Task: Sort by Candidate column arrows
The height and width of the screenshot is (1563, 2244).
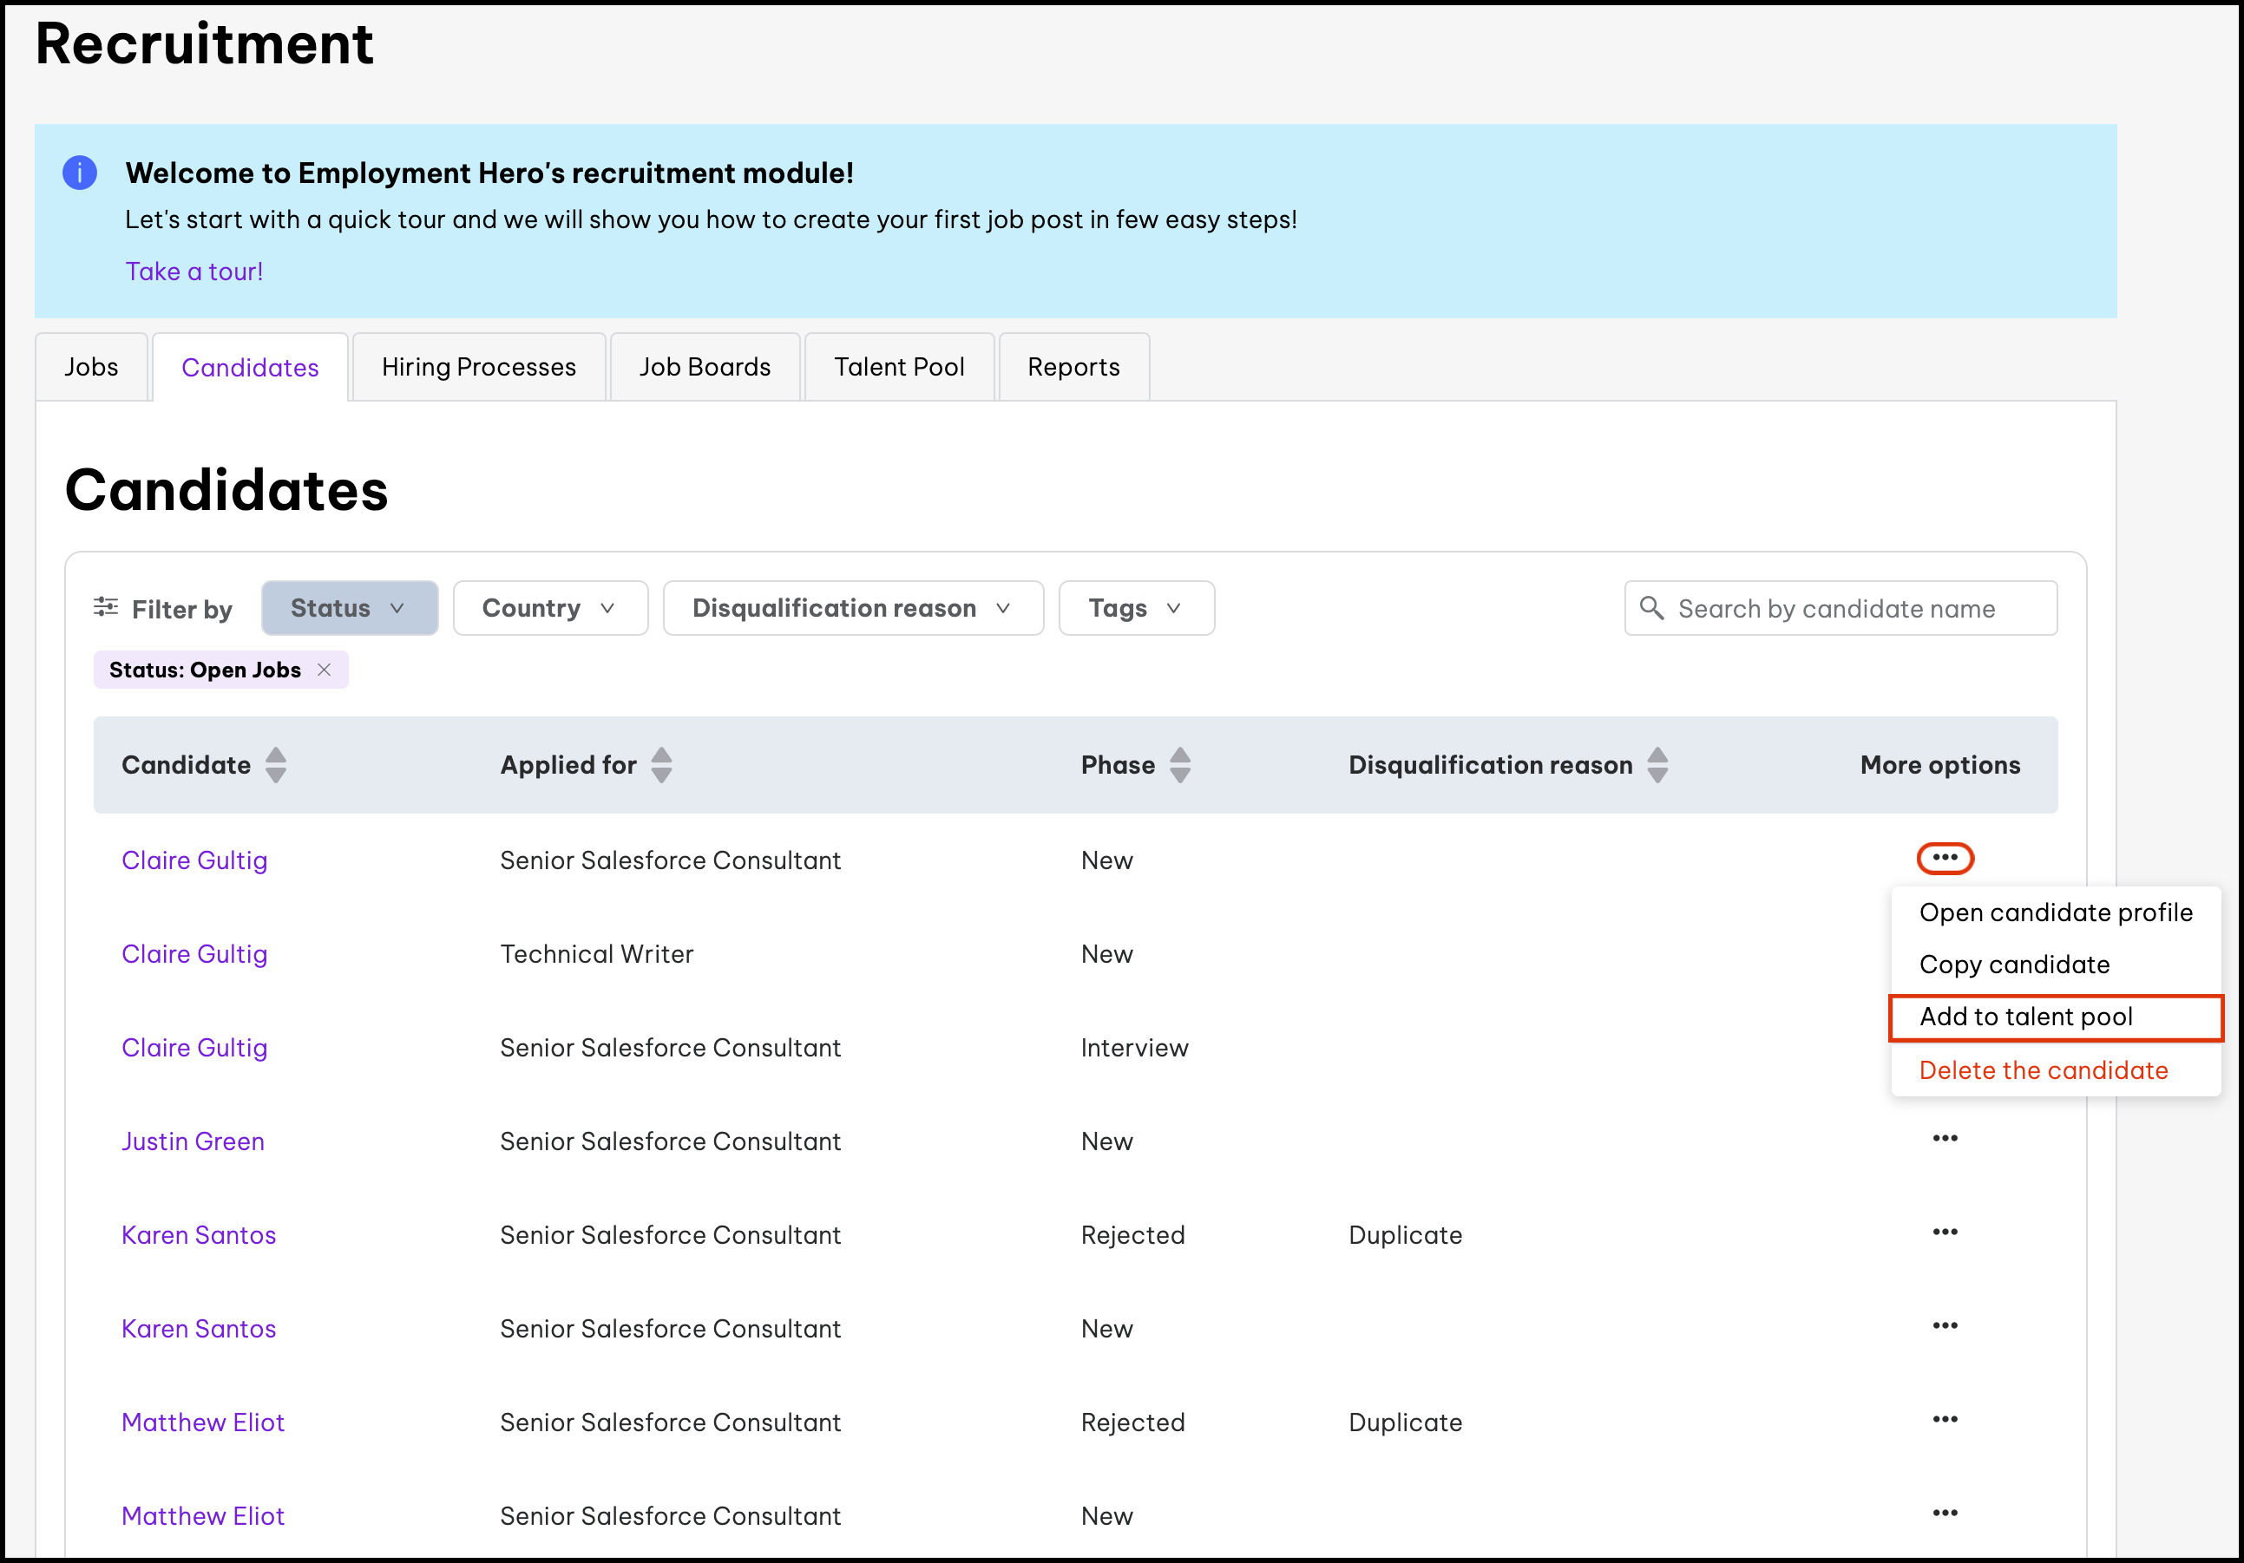Action: pyautogui.click(x=276, y=764)
